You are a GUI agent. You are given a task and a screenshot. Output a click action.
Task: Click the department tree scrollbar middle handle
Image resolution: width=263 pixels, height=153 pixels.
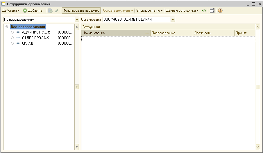coord(77,87)
